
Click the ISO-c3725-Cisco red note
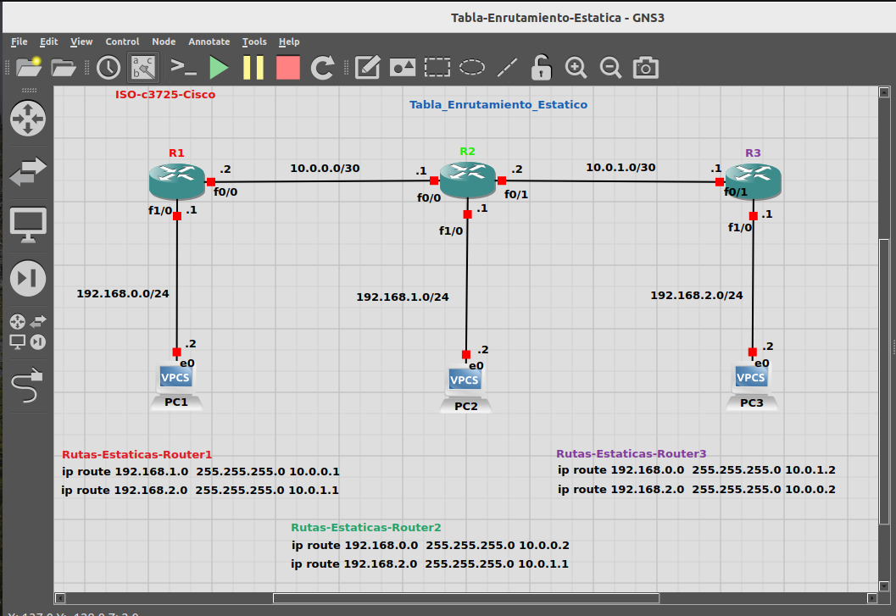(165, 94)
